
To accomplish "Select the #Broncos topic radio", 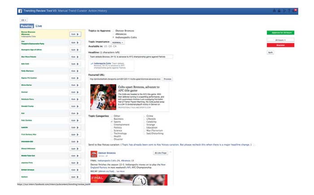I will click(113, 34).
